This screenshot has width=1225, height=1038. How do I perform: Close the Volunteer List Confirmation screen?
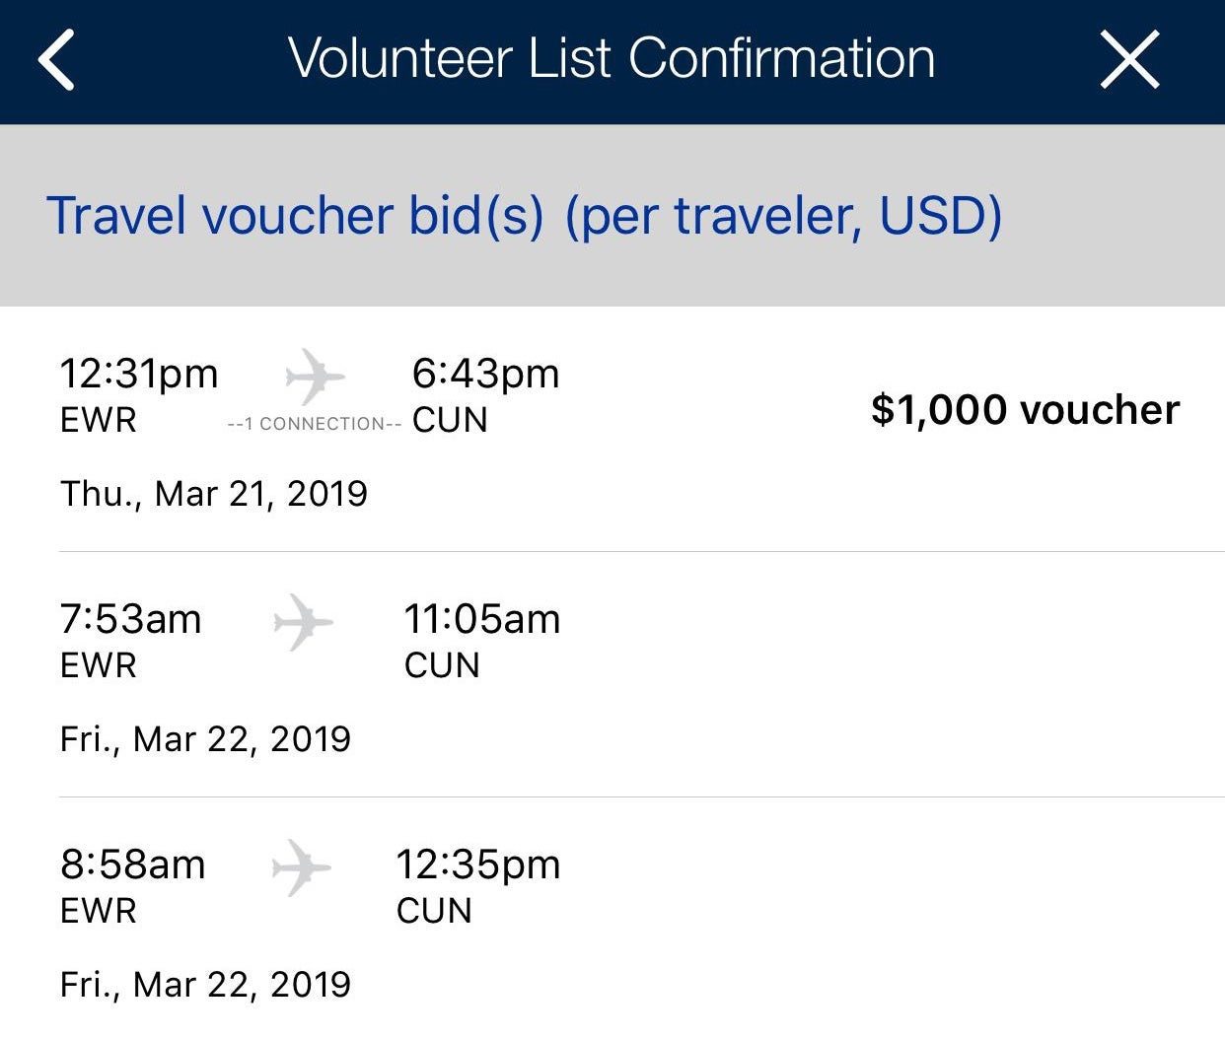(1129, 60)
